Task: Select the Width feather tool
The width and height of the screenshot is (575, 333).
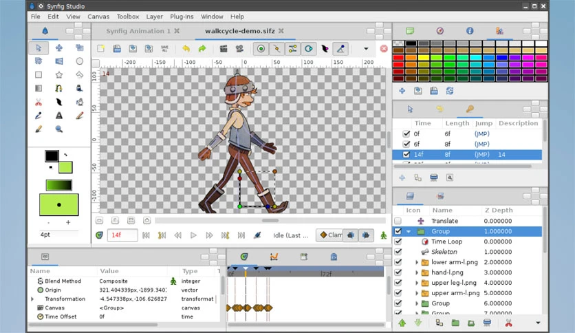Action: 59,103
